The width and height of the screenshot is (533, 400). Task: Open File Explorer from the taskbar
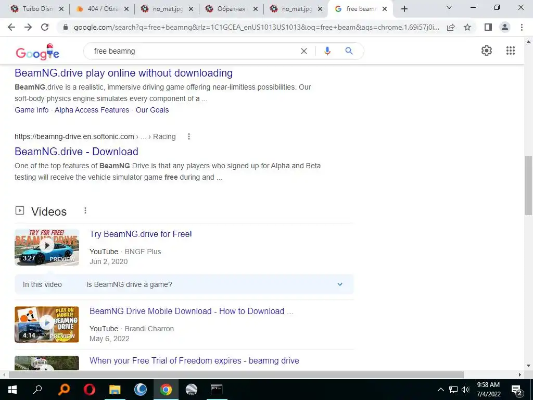(115, 390)
